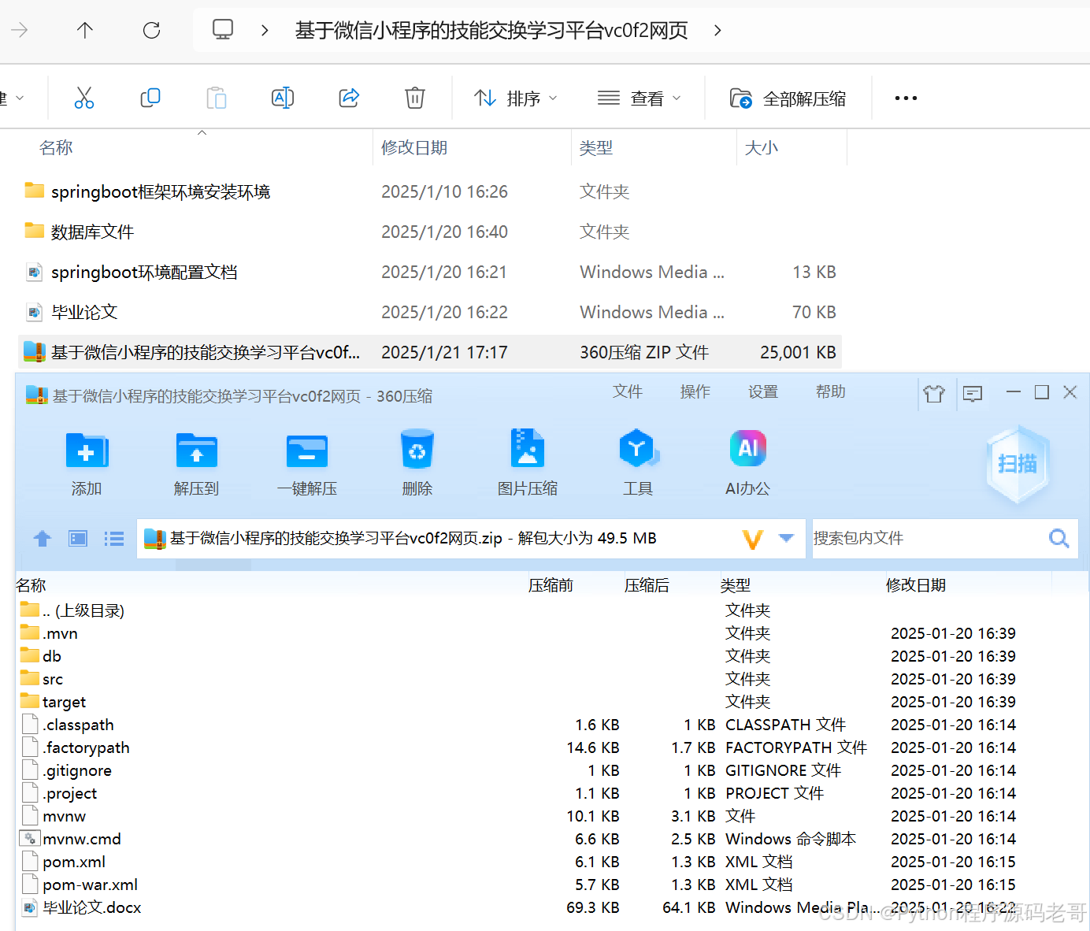Switch to icon view mode in 360压缩

point(78,539)
